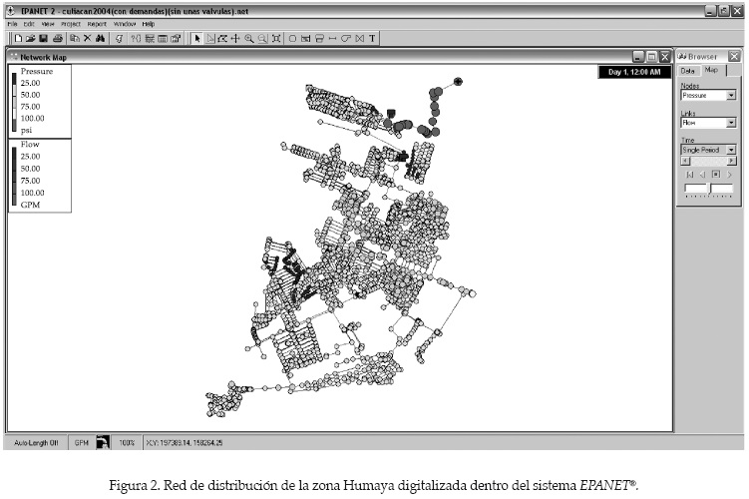Screen dimensions: 749x499
Task: Select the Zoom In magnifier tool
Action: click(248, 38)
